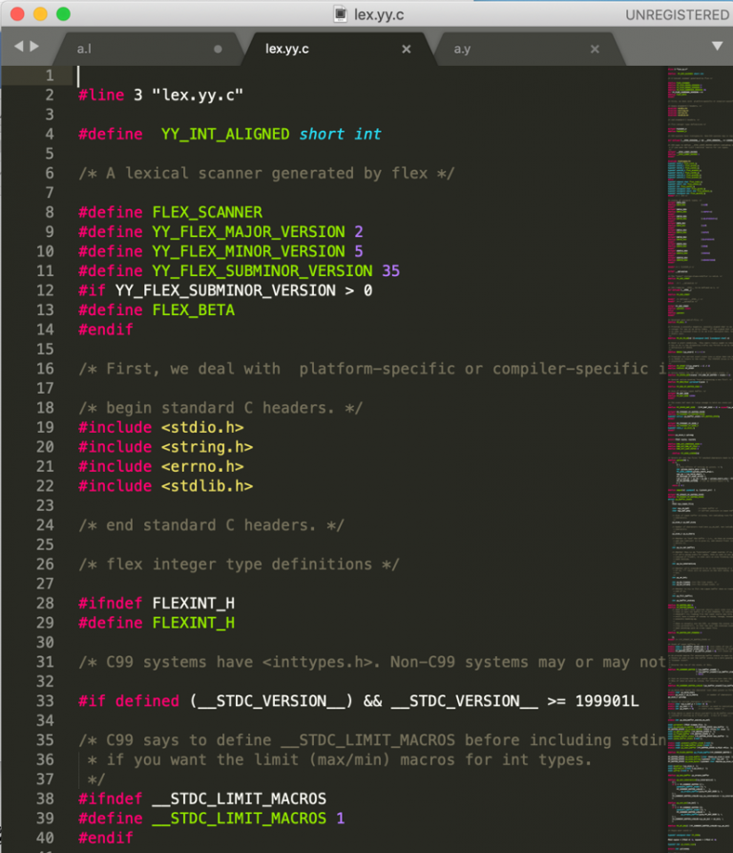Click the green fullscreen window button

tap(63, 14)
